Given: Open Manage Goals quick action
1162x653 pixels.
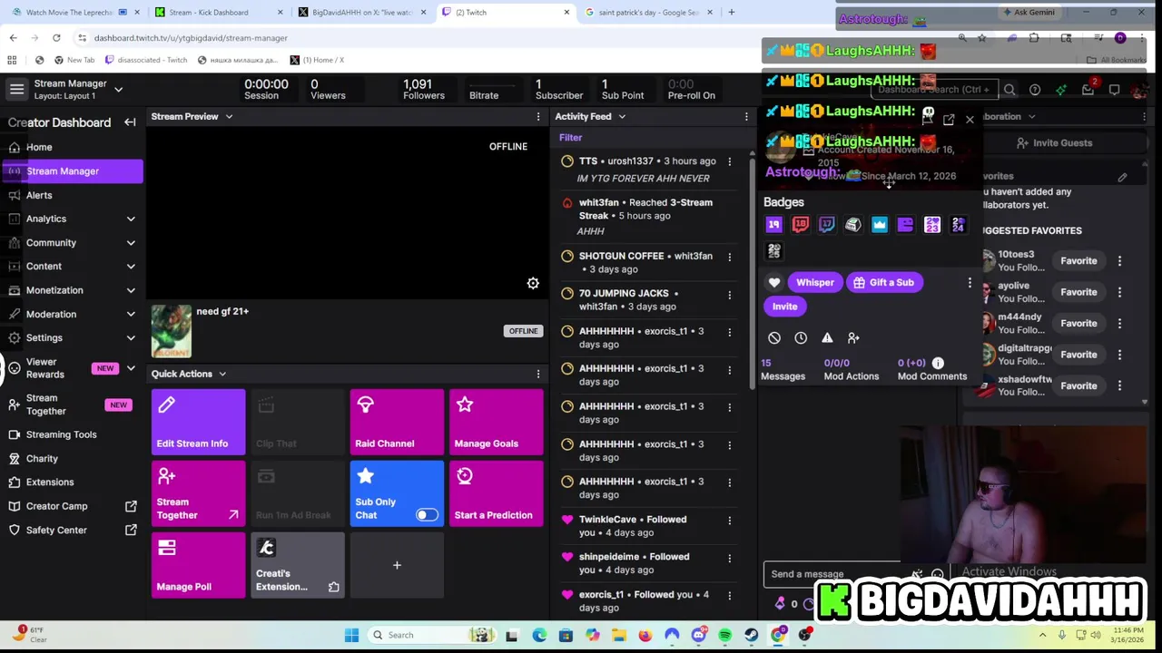Looking at the screenshot, I should point(497,422).
